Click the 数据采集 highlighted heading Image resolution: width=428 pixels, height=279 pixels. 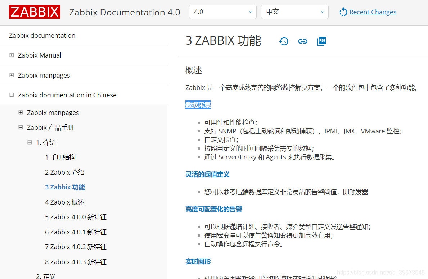198,105
